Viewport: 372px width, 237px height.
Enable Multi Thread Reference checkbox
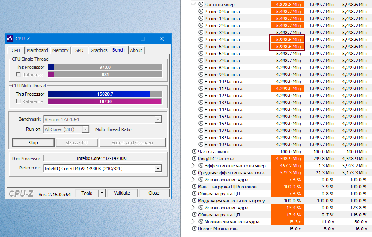[x=18, y=101]
